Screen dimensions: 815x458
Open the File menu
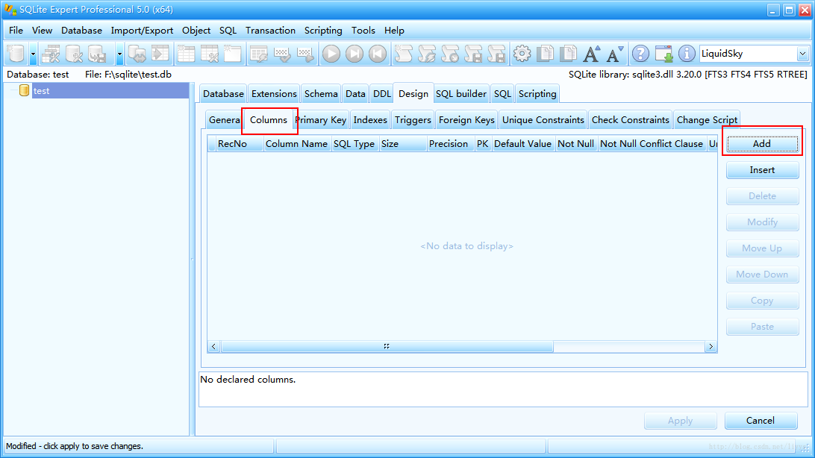[x=16, y=30]
